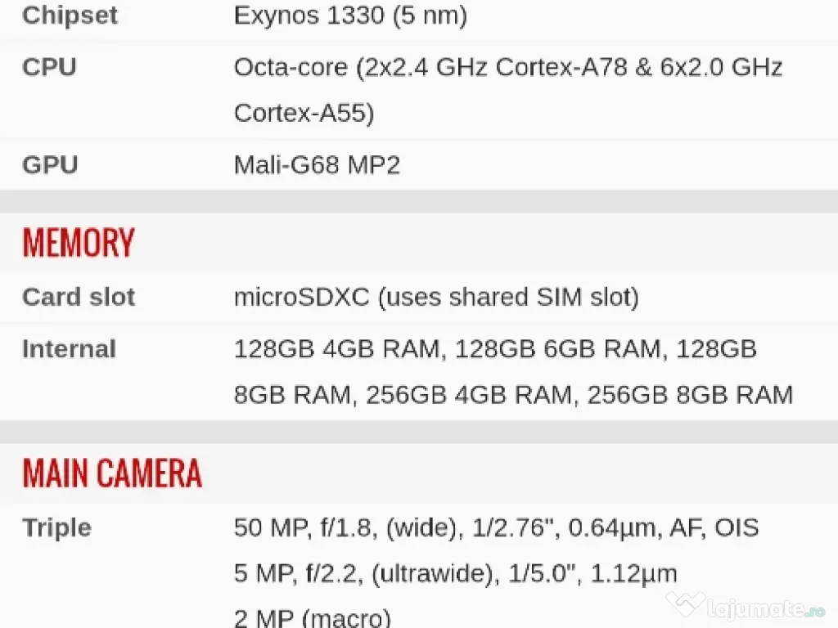Click the Chipset spec label
This screenshot has height=628, width=838.
[70, 16]
